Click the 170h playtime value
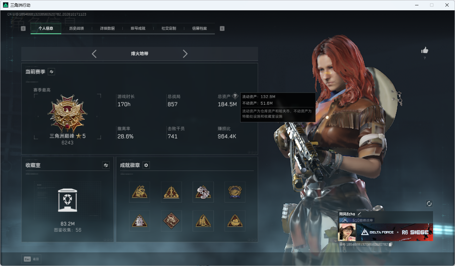The height and width of the screenshot is (266, 455). click(x=124, y=104)
